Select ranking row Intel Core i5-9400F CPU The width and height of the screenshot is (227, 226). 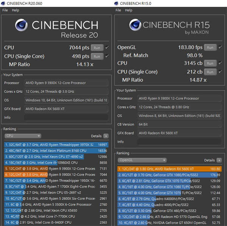(56, 222)
